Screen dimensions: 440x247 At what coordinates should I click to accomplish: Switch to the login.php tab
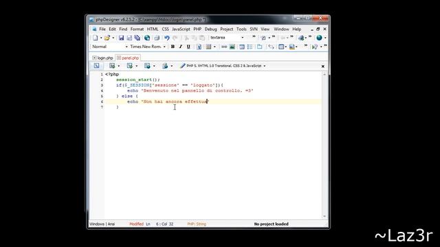(105, 58)
